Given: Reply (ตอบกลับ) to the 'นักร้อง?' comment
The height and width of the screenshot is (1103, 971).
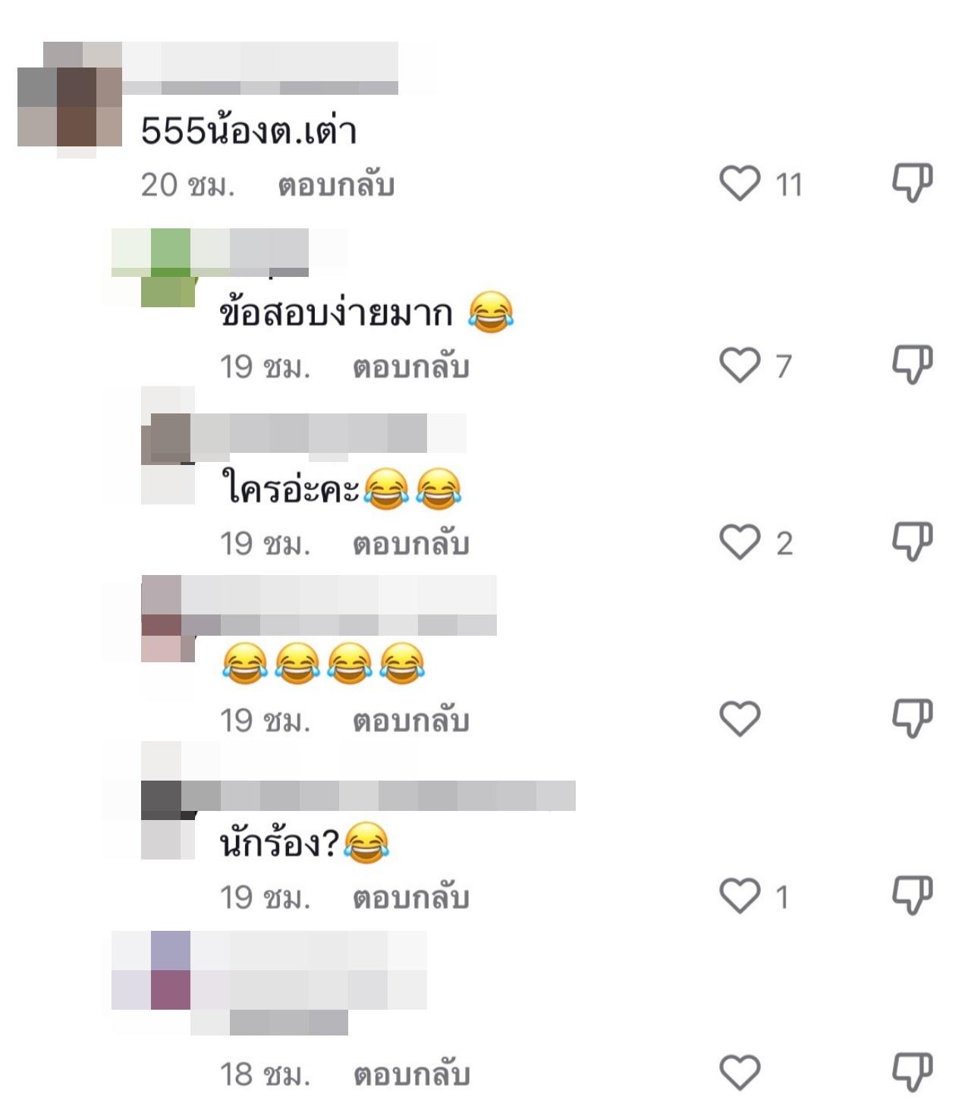Looking at the screenshot, I should pos(411,898).
